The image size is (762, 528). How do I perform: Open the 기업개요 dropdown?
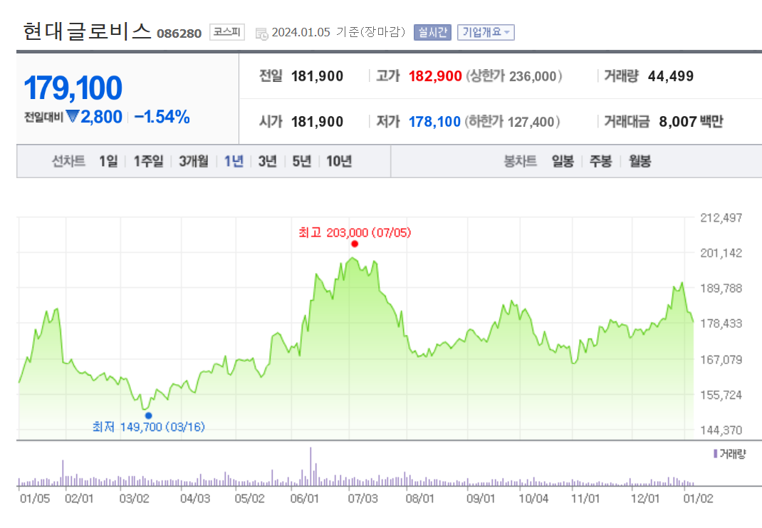[486, 33]
